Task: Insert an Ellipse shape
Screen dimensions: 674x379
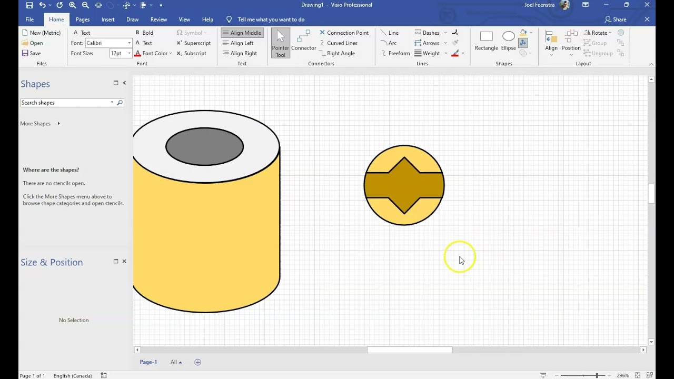Action: point(509,41)
